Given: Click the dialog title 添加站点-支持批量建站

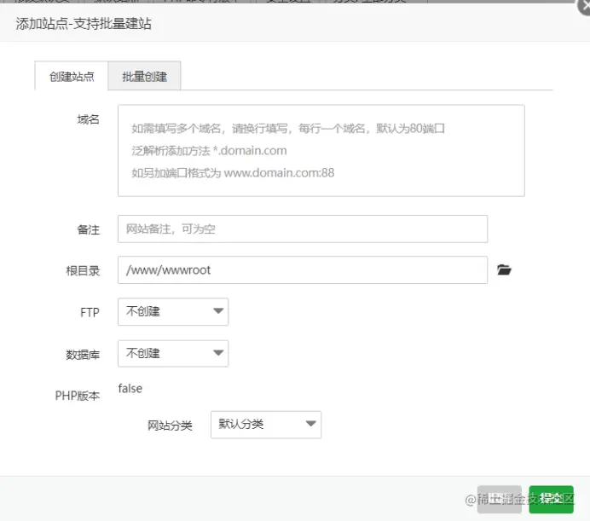Looking at the screenshot, I should pyautogui.click(x=84, y=23).
